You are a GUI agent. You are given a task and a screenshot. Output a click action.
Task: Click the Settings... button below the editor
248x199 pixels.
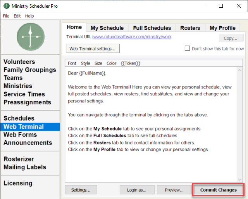(81, 190)
